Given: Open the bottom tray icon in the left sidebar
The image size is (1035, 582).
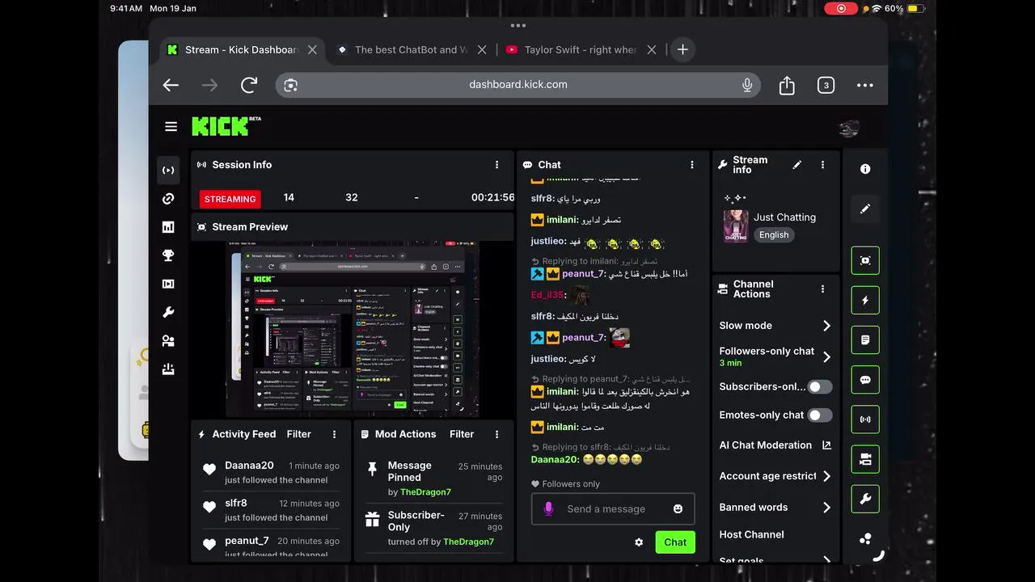Looking at the screenshot, I should [x=168, y=369].
